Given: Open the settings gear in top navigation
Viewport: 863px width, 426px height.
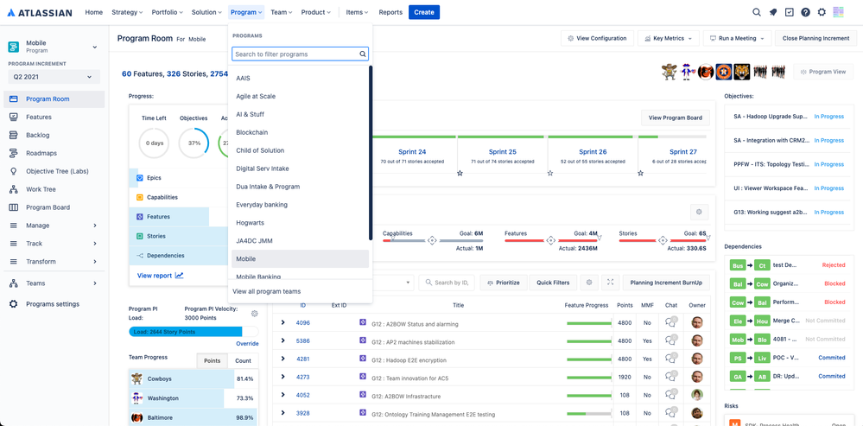Looking at the screenshot, I should tap(822, 12).
